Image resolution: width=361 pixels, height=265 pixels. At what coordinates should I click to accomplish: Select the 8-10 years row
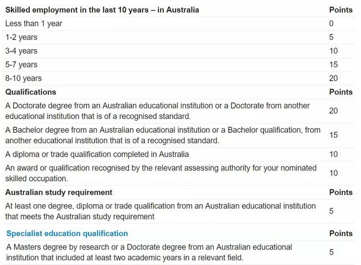178,78
